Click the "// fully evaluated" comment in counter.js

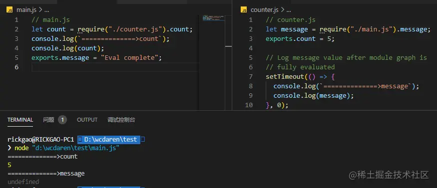pyautogui.click(x=301, y=67)
